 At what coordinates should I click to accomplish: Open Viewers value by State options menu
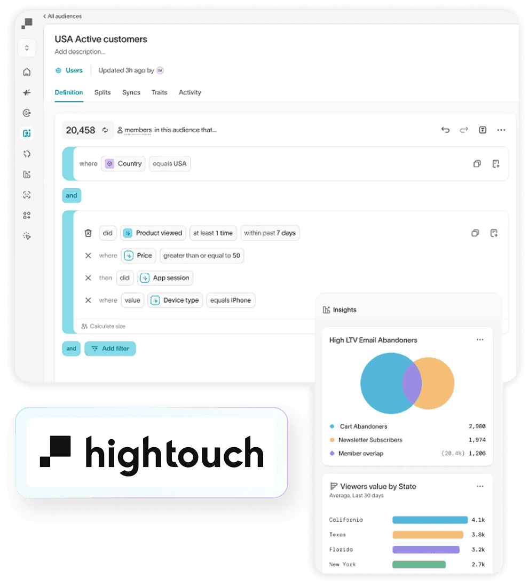pos(480,486)
